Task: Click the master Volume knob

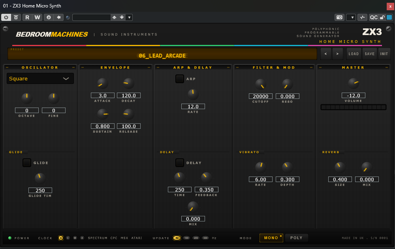Action: point(354,84)
